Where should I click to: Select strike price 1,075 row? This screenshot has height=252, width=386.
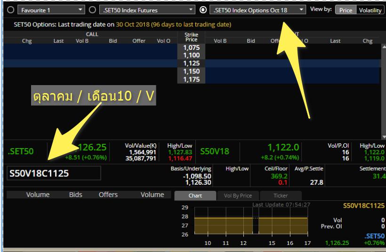coord(191,47)
